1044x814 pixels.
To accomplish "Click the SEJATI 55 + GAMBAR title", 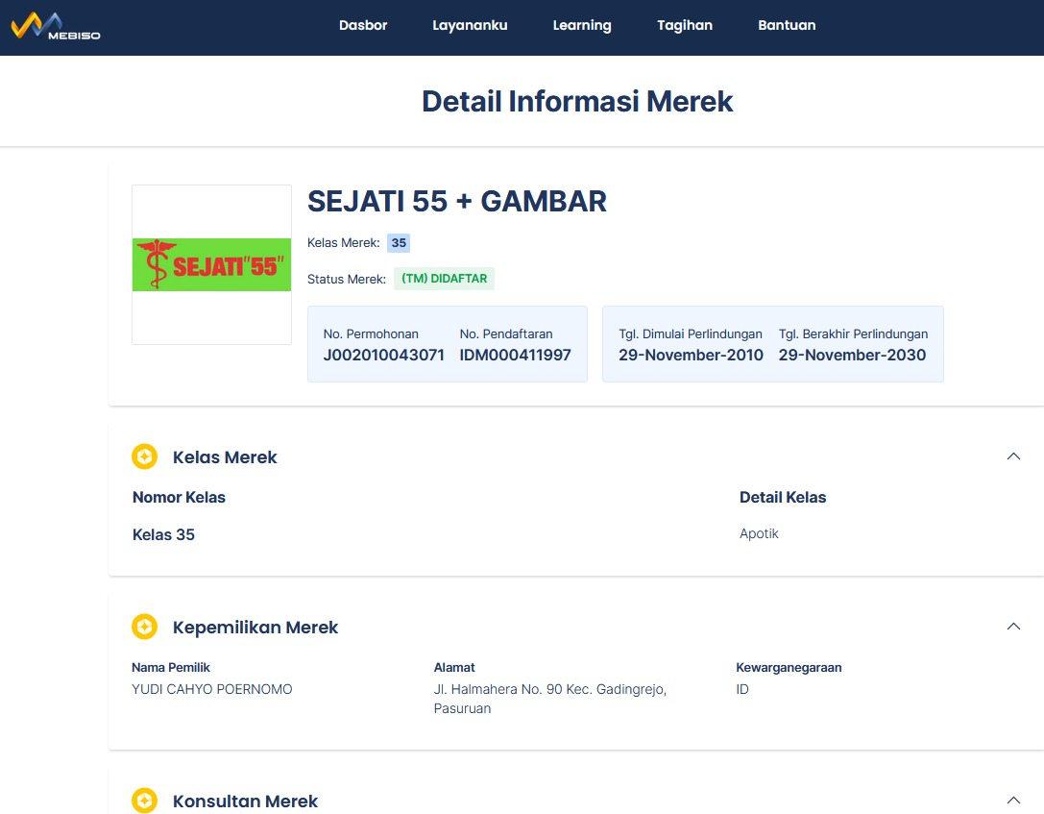I will point(457,201).
